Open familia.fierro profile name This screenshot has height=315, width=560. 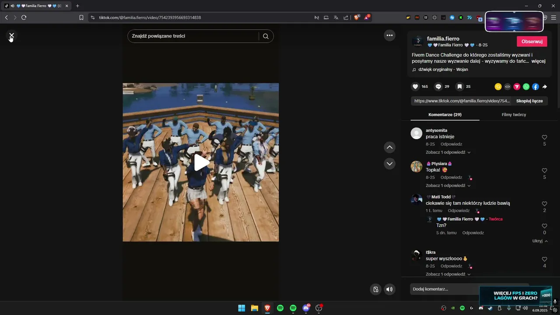click(x=443, y=39)
